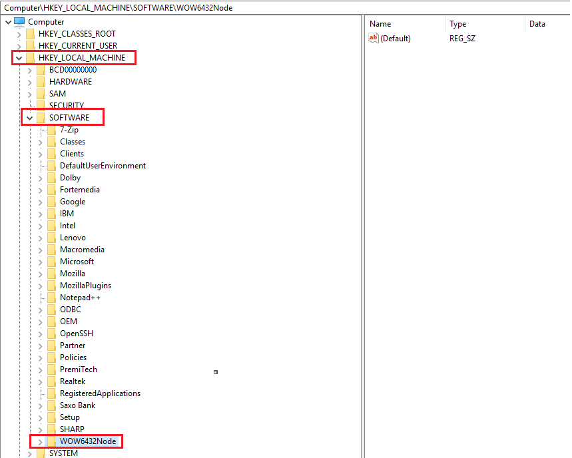The image size is (572, 458).
Task: Click the Notepad++ folder icon
Action: [x=52, y=298]
